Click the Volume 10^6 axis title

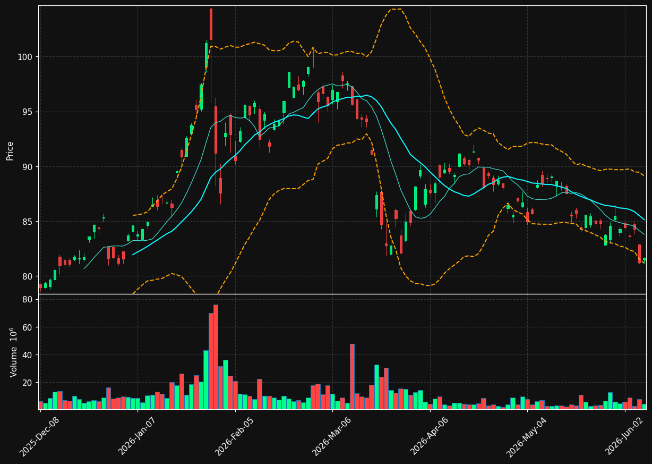14,352
